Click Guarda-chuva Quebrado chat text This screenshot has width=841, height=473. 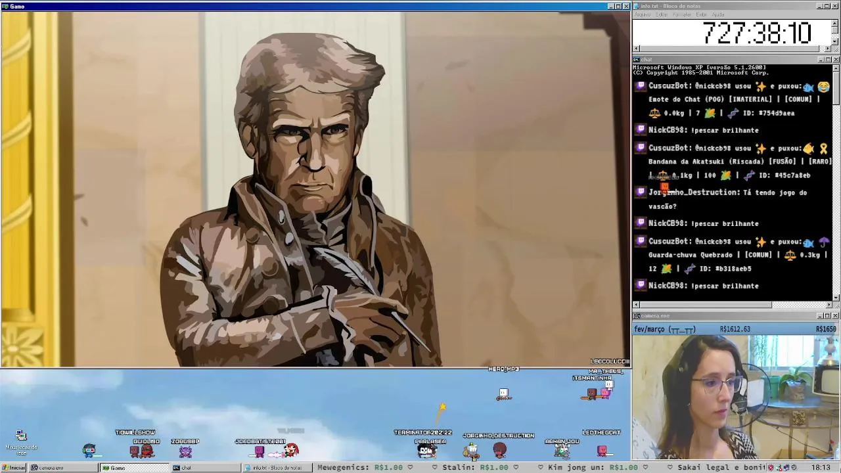tap(690, 255)
